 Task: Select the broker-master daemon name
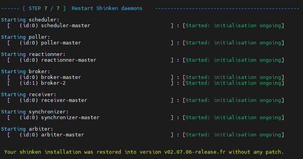(61, 77)
